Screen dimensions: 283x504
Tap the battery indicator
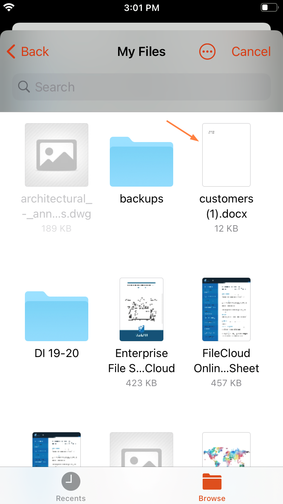(x=269, y=7)
